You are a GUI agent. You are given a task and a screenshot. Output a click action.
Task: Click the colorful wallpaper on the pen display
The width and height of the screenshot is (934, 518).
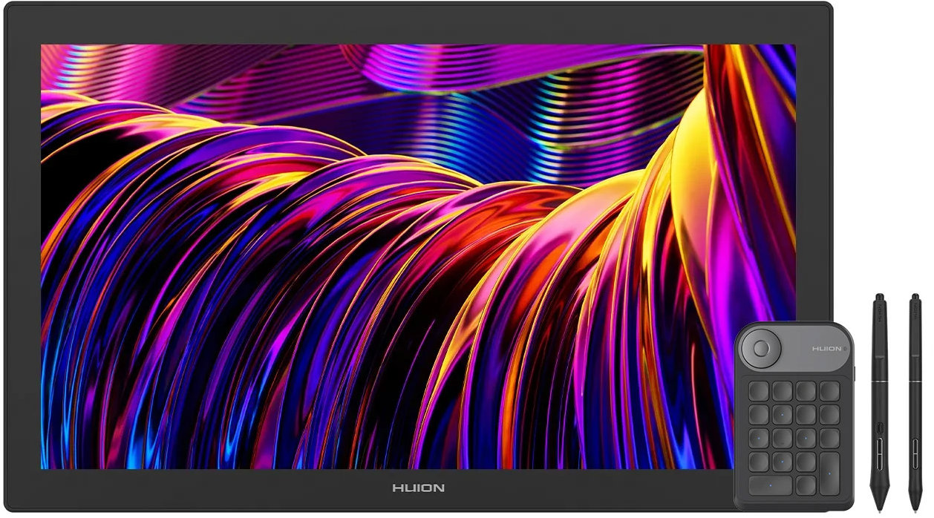(x=418, y=256)
